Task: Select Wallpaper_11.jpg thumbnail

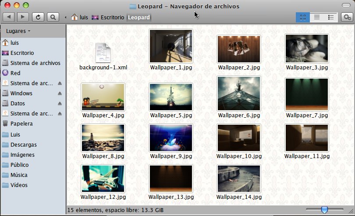Action: tap(307, 138)
